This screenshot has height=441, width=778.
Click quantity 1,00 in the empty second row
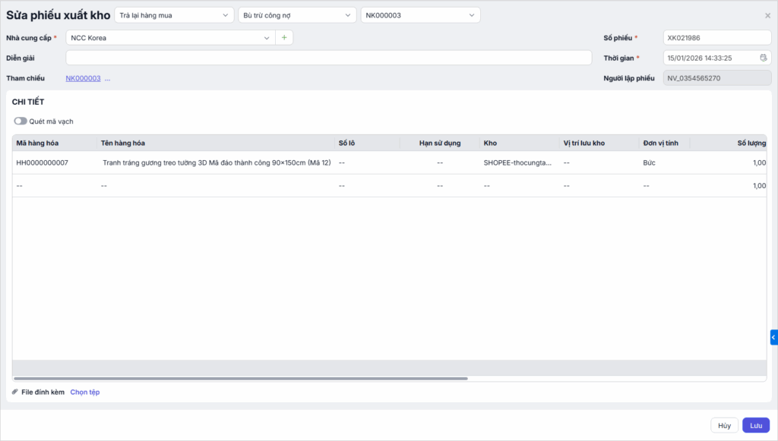729,186
